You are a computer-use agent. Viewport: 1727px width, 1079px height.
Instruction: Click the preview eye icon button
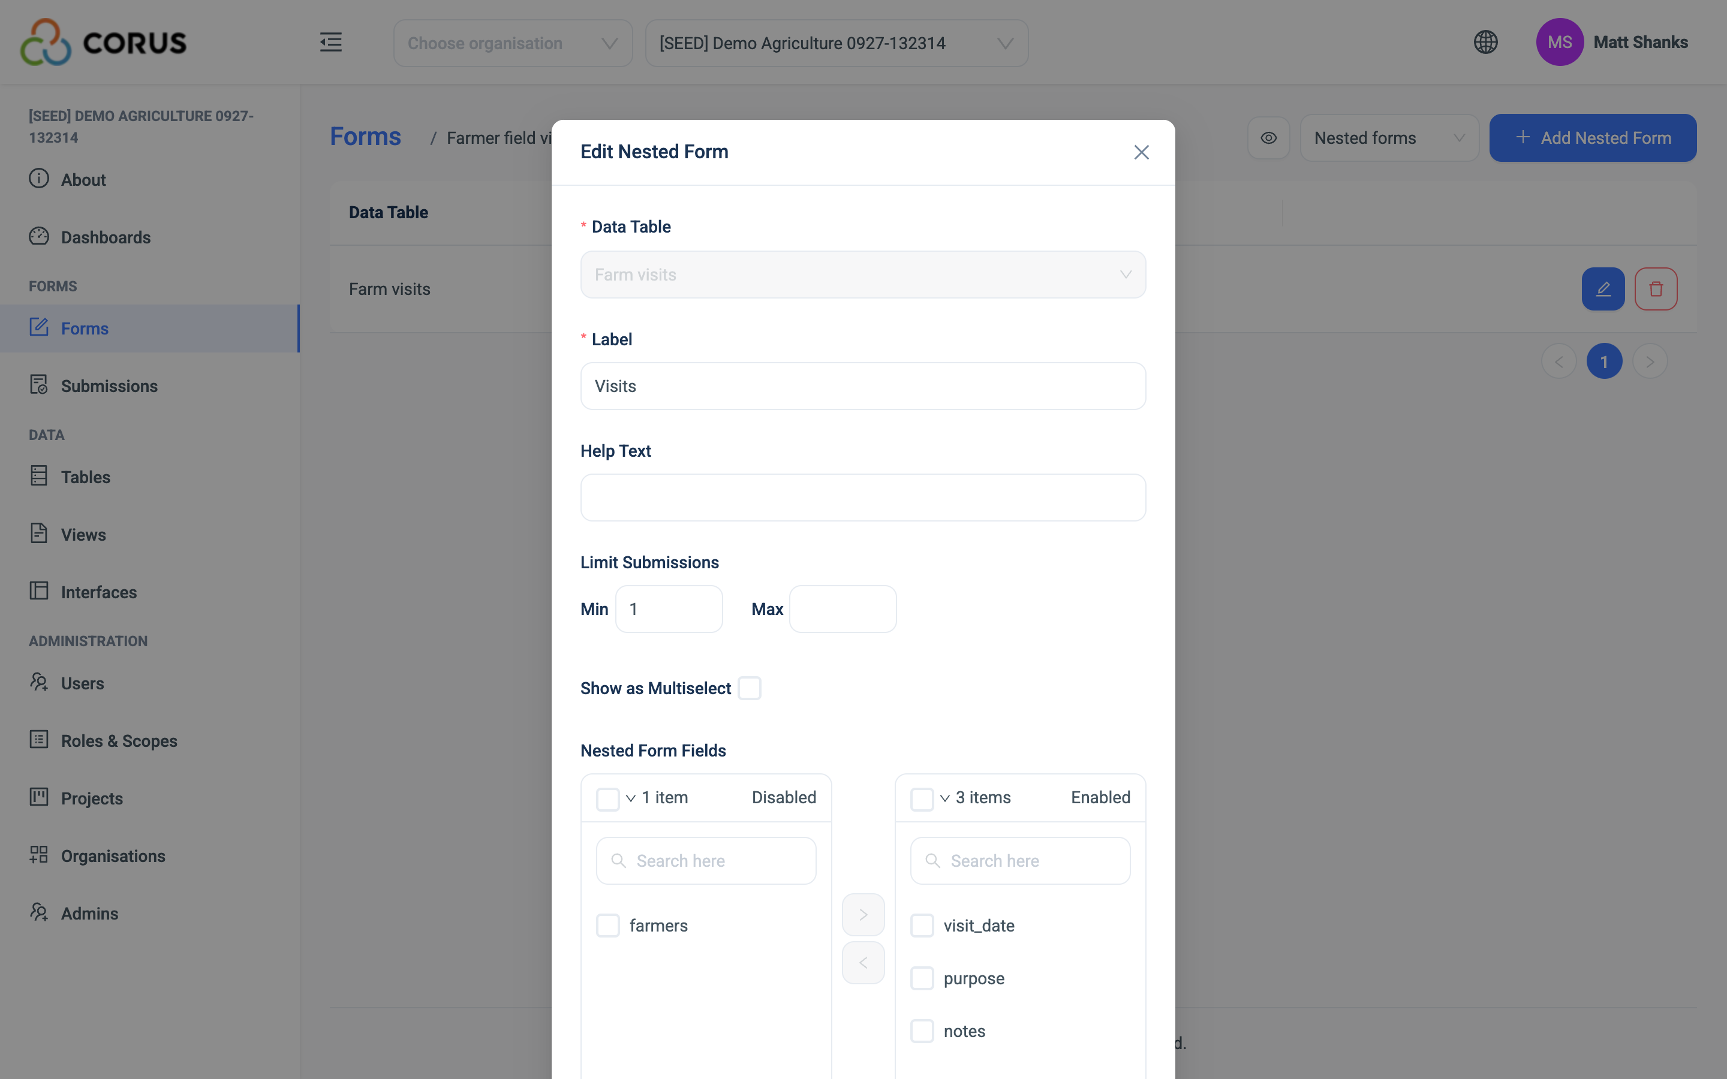point(1268,138)
